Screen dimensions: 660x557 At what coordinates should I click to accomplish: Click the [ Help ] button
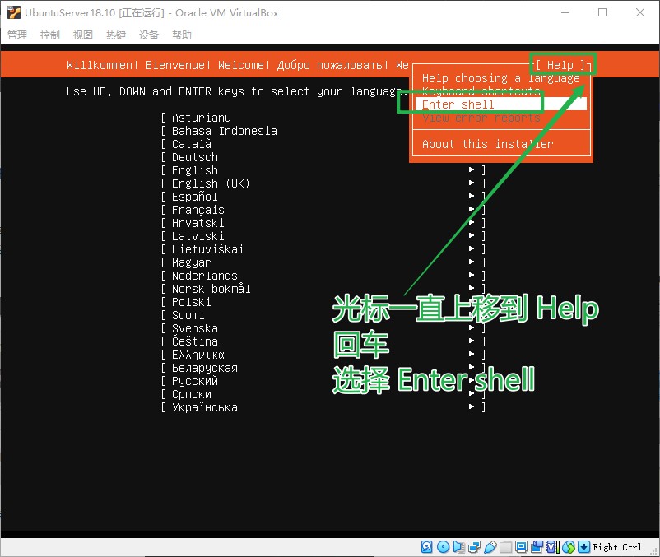(x=562, y=64)
